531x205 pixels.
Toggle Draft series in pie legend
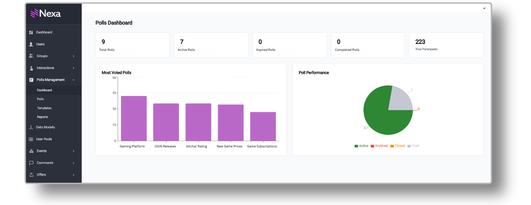click(x=414, y=146)
